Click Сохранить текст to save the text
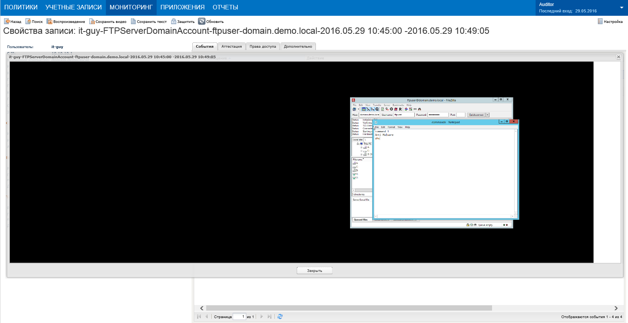 point(149,21)
